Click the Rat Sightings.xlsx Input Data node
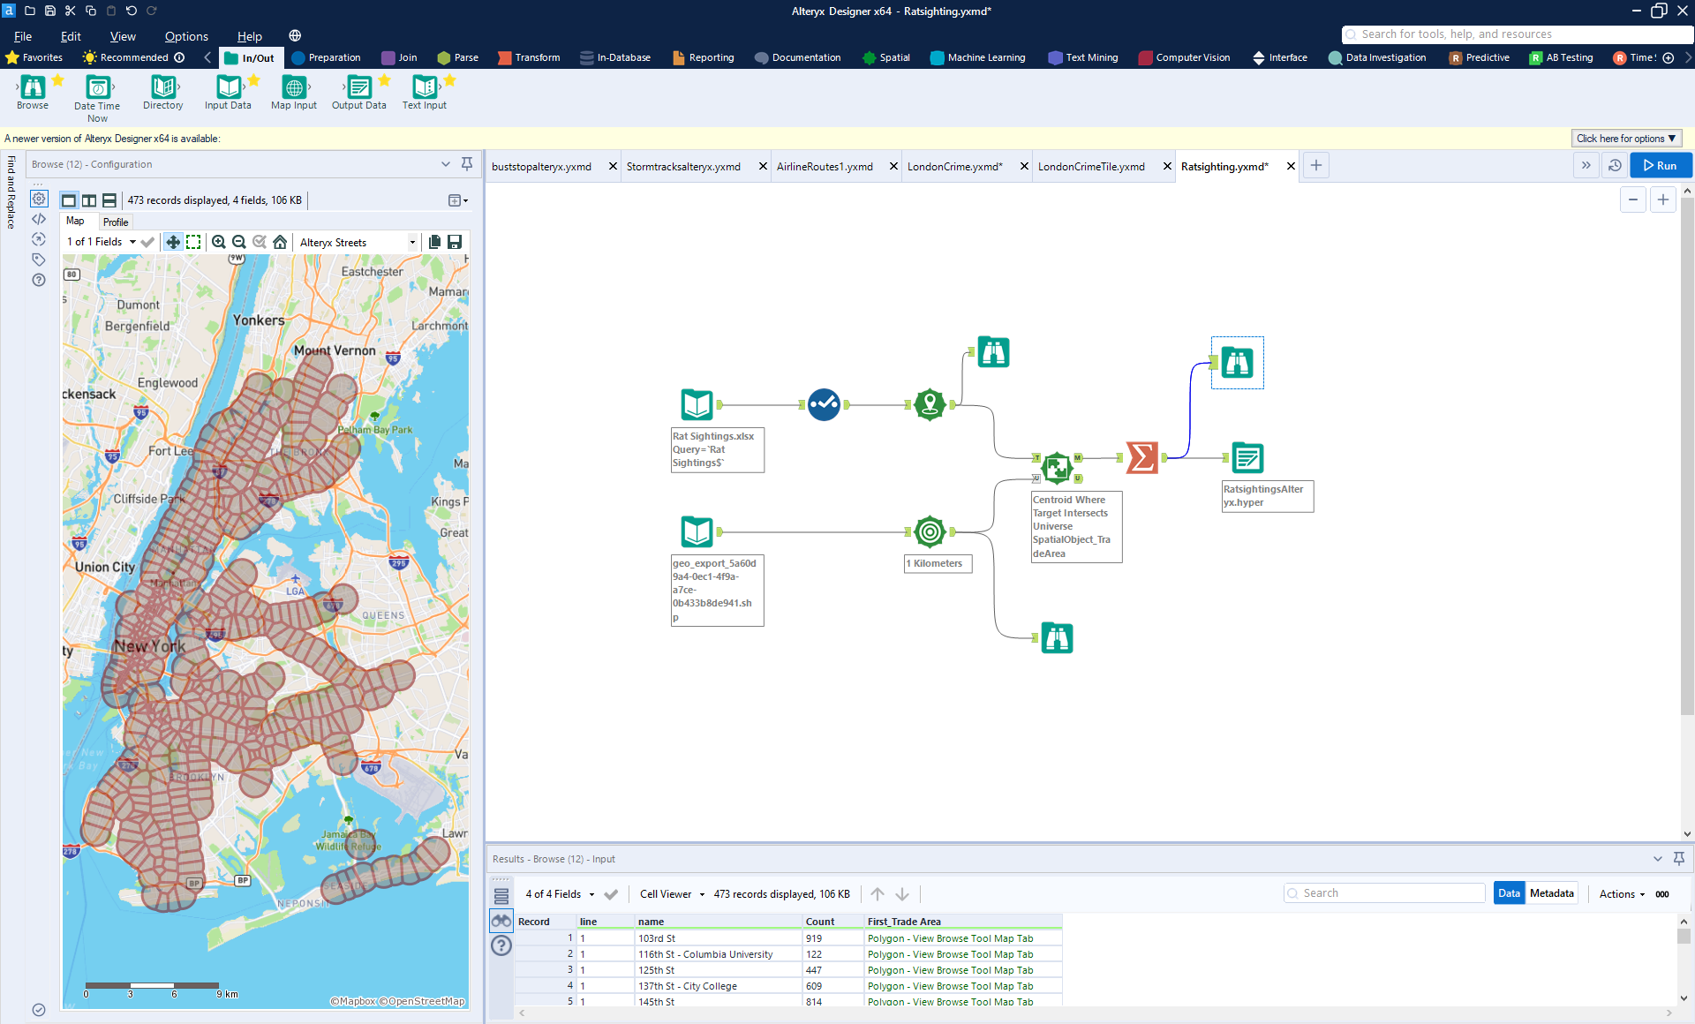Image resolution: width=1695 pixels, height=1024 pixels. pos(697,404)
